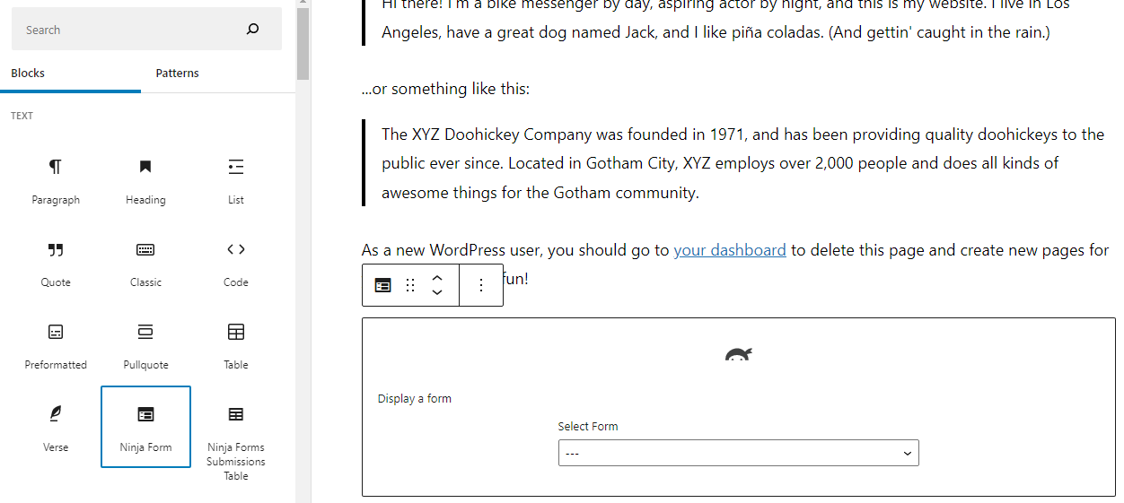Insert a Paragraph block
This screenshot has width=1124, height=503.
(x=56, y=179)
